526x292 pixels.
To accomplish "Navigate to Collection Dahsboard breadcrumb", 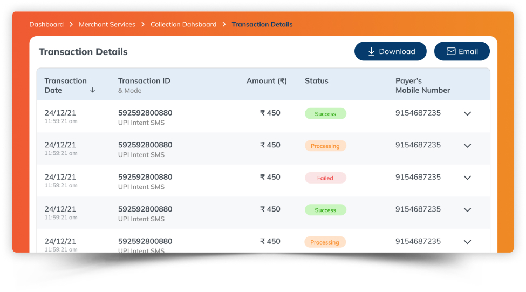I will point(183,24).
